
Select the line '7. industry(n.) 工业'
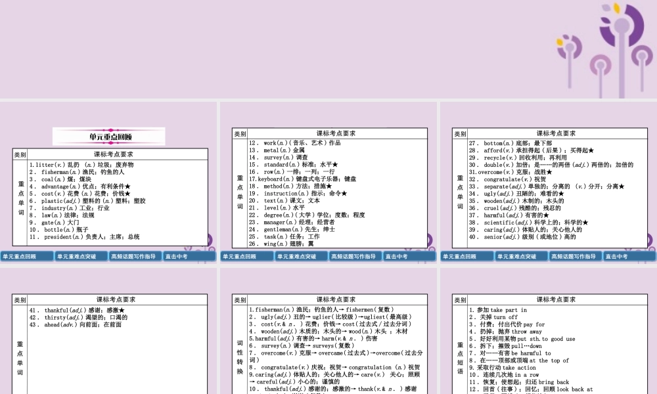[x=70, y=208]
